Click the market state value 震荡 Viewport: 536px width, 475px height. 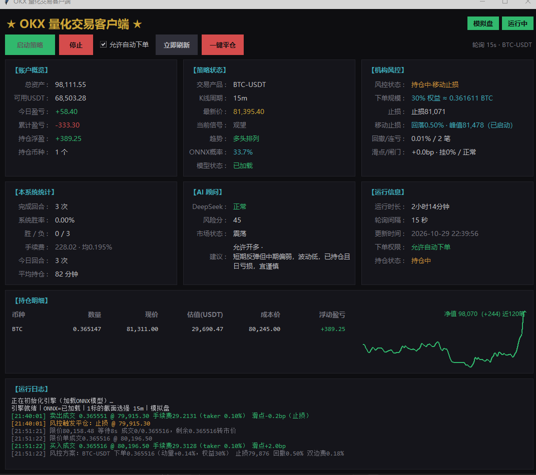240,233
